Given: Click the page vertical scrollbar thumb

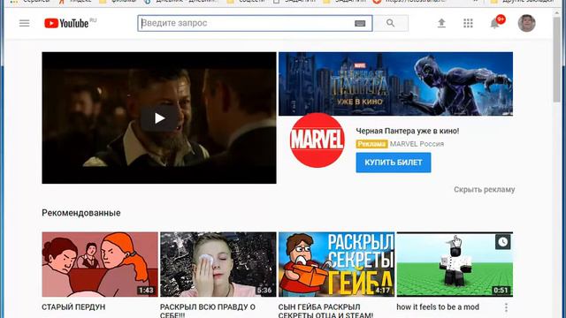Looking at the screenshot, I should coord(557,59).
